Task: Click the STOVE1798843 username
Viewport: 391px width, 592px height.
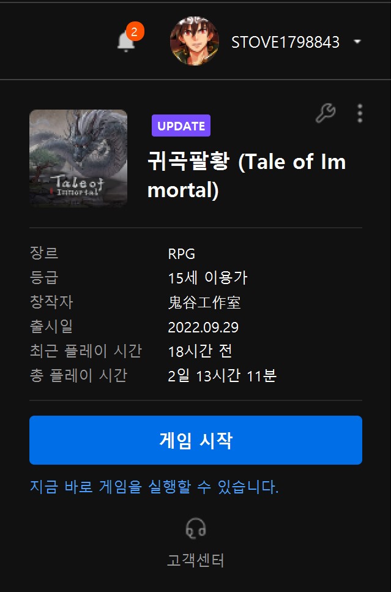Action: (285, 42)
